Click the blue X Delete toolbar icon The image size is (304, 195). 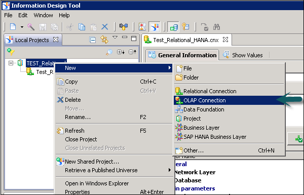pyautogui.click(x=105, y=27)
